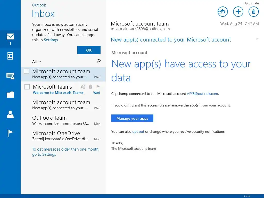Open Welcome to Microsoft Teams message
Image resolution: width=264 pixels, height=198 pixels.
click(63, 89)
